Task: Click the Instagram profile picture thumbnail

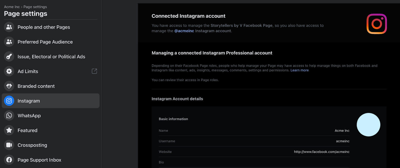Action: (x=368, y=125)
